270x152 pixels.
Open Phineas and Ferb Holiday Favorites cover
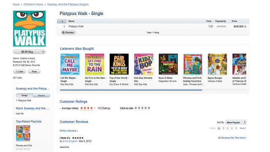[x=193, y=64]
